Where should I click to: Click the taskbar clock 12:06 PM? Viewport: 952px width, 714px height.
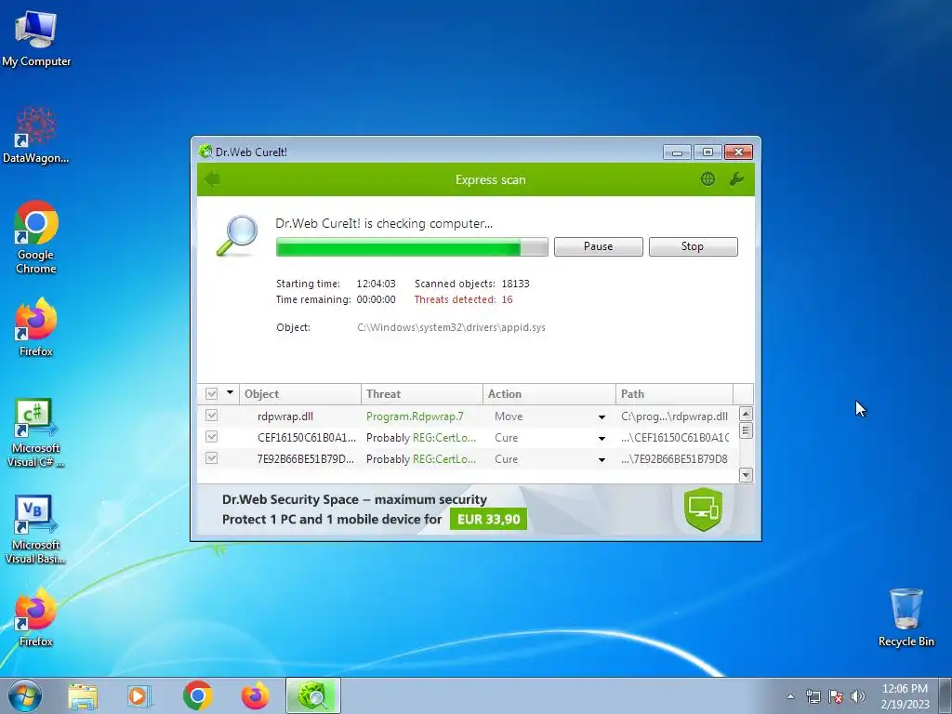[x=905, y=689]
